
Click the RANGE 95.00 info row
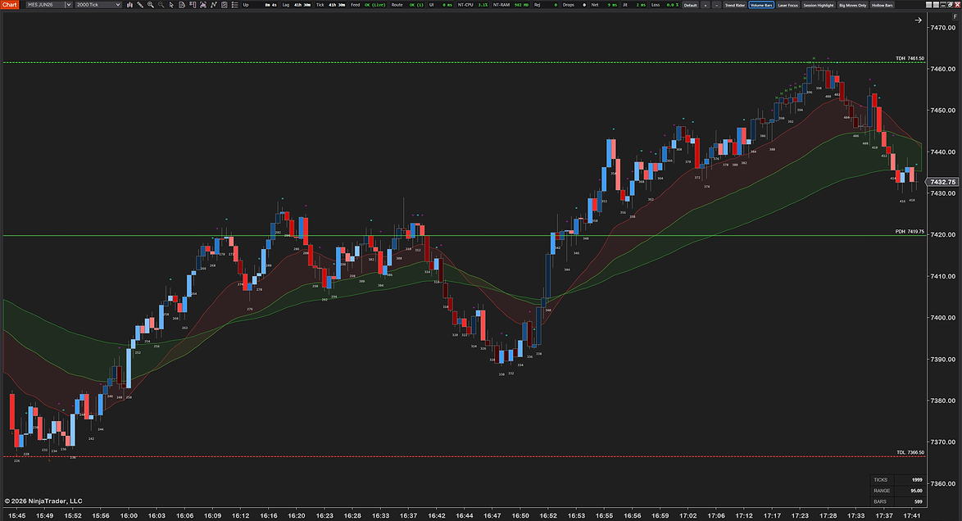point(898,491)
